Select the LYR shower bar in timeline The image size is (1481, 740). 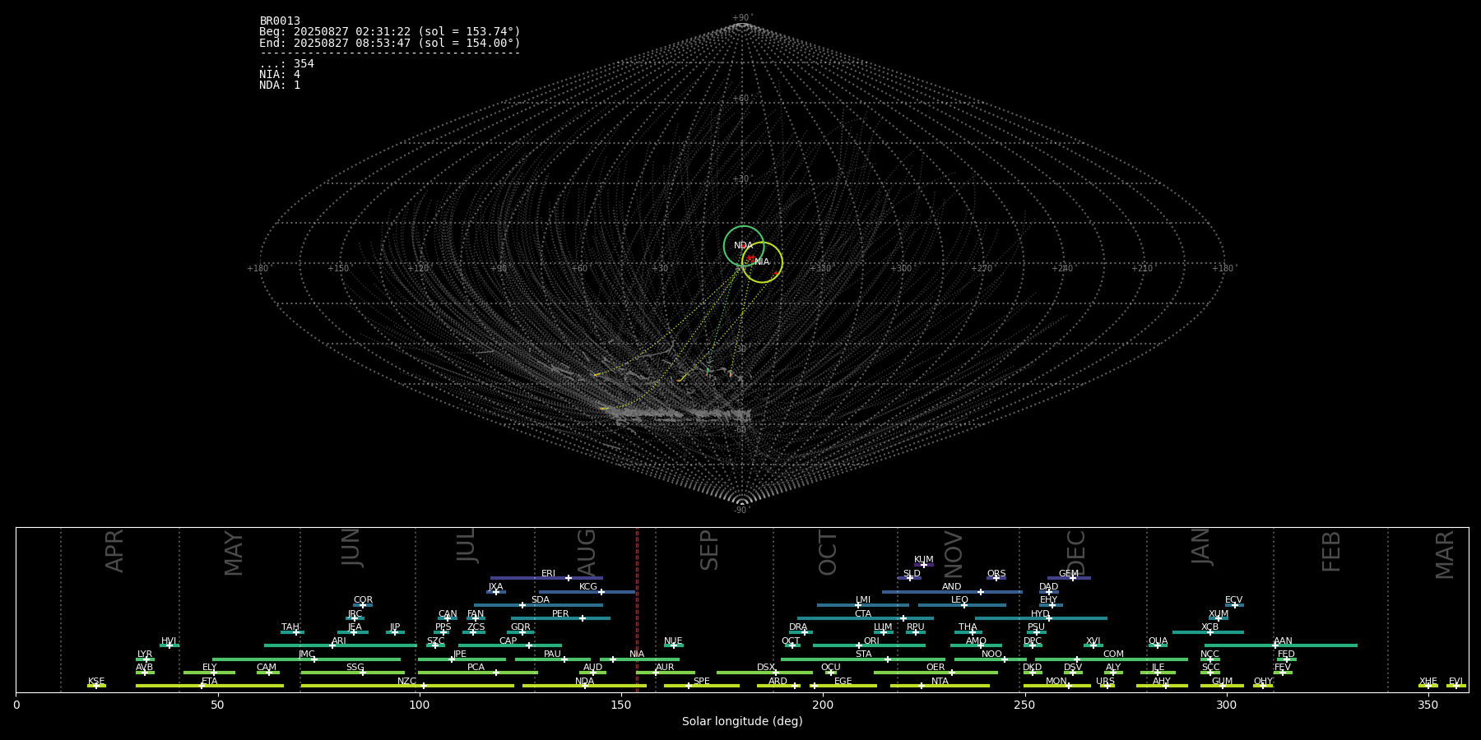click(145, 659)
